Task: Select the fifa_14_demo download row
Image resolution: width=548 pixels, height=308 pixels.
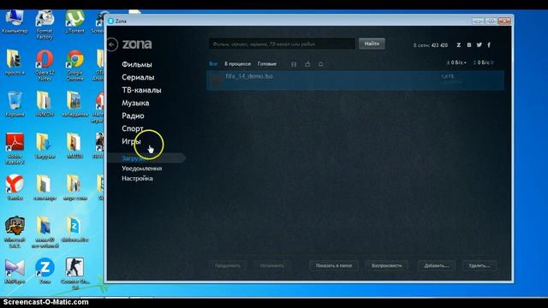Action: [355, 80]
